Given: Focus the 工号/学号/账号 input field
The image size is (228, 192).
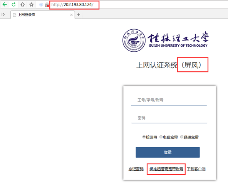Looking at the screenshot, I should (169, 100).
